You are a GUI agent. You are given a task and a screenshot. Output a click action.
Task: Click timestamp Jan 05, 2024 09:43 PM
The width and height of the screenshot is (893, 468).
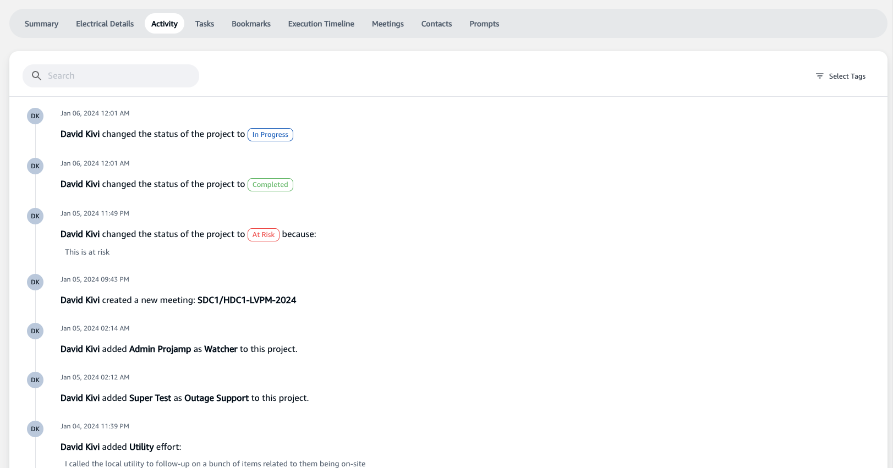pos(95,279)
